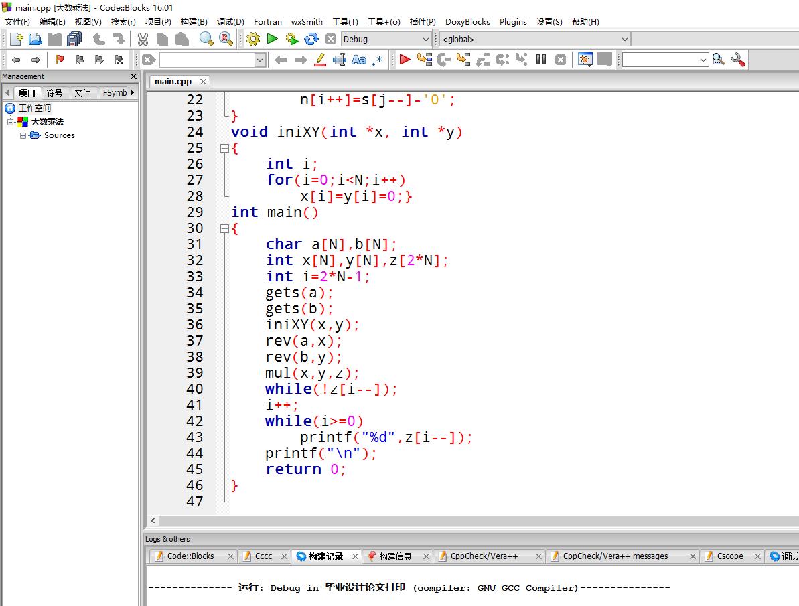799x606 pixels.
Task: Click the Save all files icon
Action: click(x=74, y=39)
